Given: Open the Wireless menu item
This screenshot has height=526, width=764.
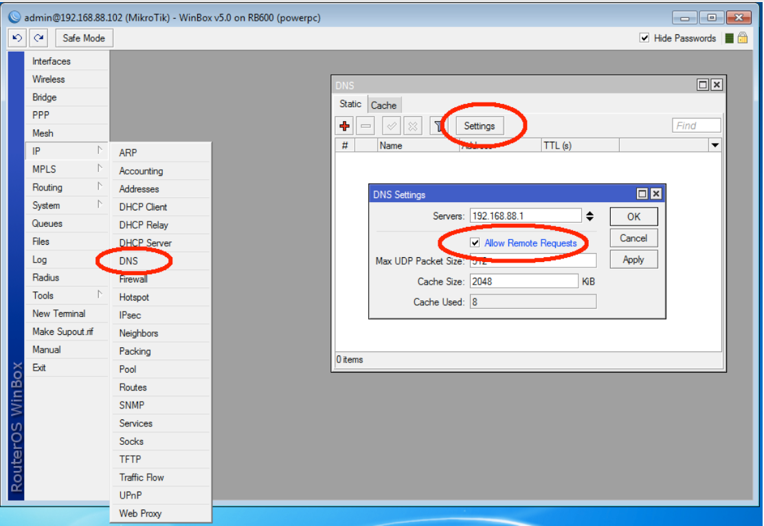Looking at the screenshot, I should [x=67, y=79].
